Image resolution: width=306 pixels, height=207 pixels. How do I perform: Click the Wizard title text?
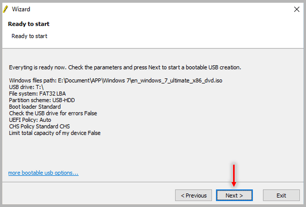(x=21, y=9)
